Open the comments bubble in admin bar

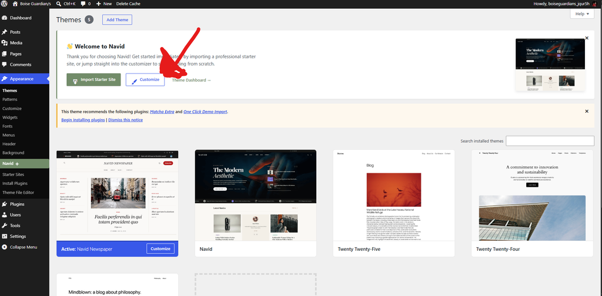point(86,4)
